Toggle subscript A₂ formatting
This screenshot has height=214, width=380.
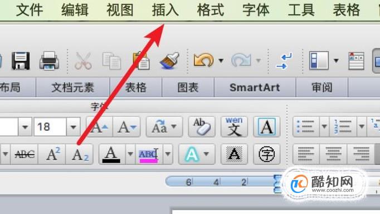[80, 154]
